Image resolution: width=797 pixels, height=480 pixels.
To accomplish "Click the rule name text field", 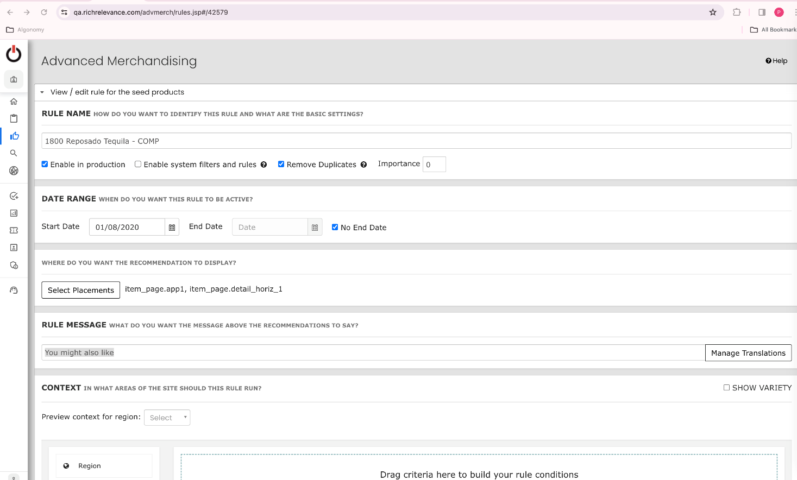I will (416, 141).
